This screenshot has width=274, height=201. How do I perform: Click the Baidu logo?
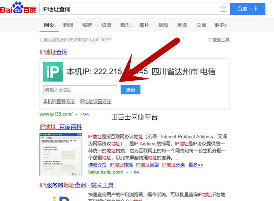[18, 8]
